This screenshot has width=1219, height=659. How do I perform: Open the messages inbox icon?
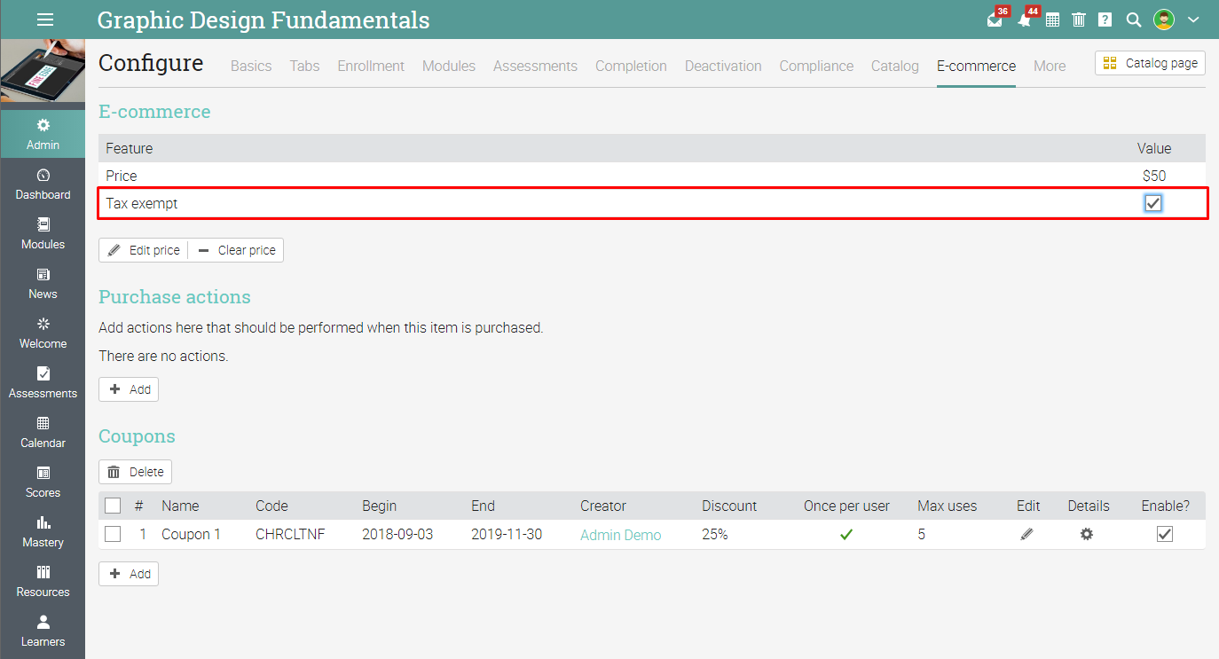point(995,20)
